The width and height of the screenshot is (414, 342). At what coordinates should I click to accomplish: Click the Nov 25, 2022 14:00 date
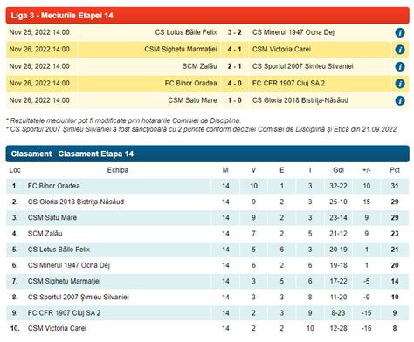coord(39,32)
